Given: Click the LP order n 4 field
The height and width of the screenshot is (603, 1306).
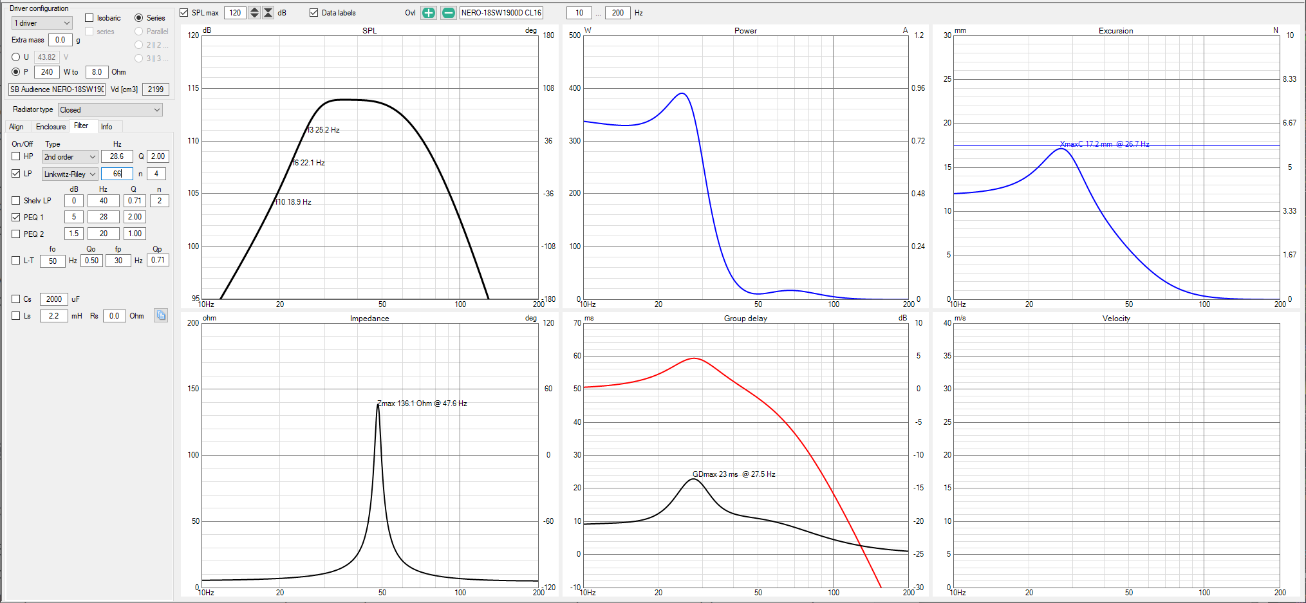Looking at the screenshot, I should (x=156, y=174).
